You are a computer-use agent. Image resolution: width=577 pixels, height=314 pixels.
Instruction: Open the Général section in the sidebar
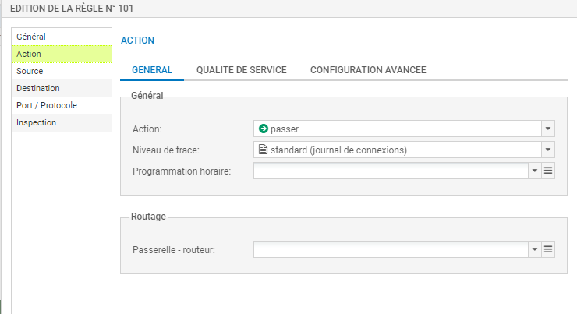tap(62, 37)
